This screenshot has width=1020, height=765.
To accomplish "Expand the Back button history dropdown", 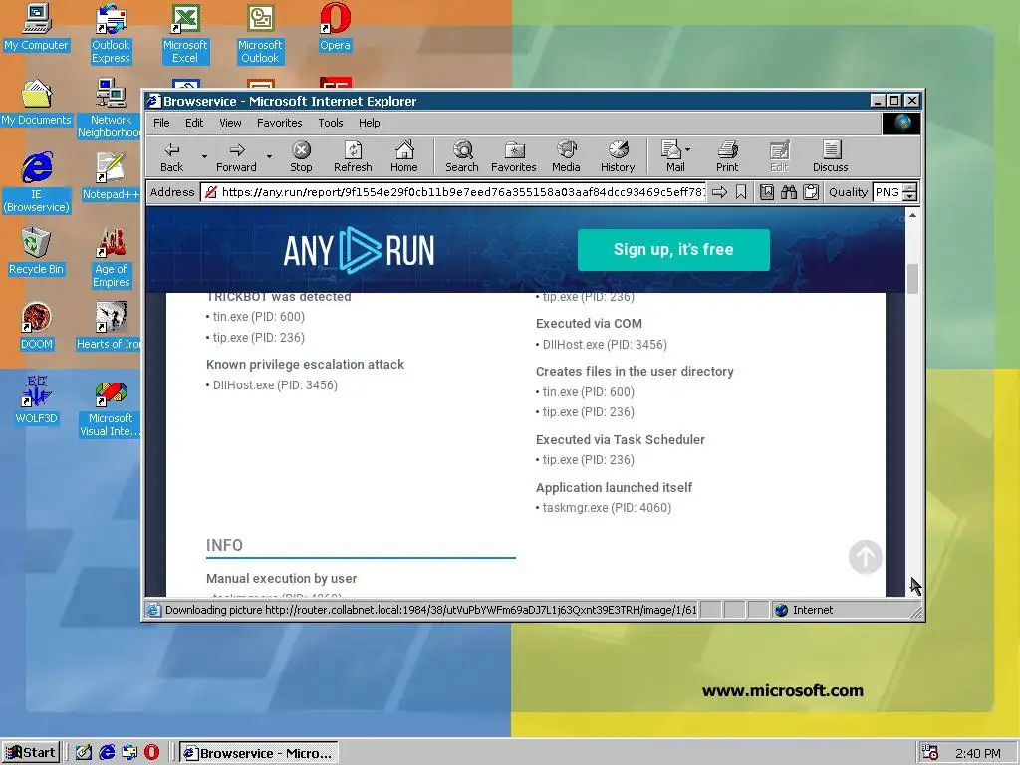I will [204, 156].
